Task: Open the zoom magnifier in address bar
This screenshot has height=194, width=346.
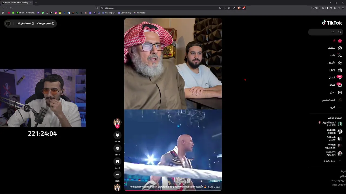Action: [225, 8]
